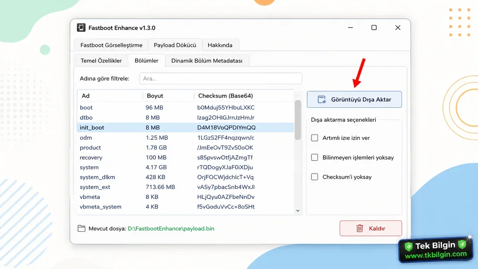Viewport: 478px width, 269px height.
Task: Click the 713.66 MB size cell
Action: pos(160,187)
